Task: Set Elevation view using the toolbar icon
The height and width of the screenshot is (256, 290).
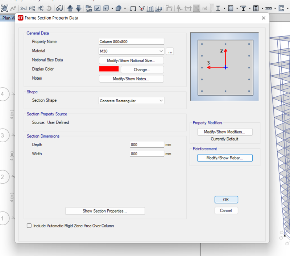Action: point(41,8)
